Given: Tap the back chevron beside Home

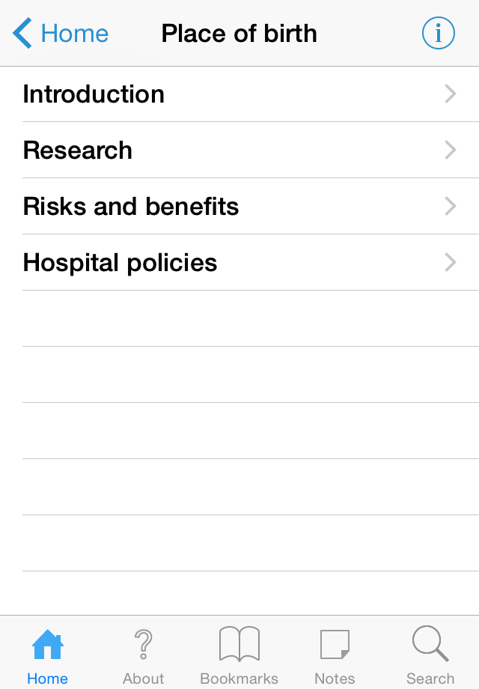Looking at the screenshot, I should [20, 33].
